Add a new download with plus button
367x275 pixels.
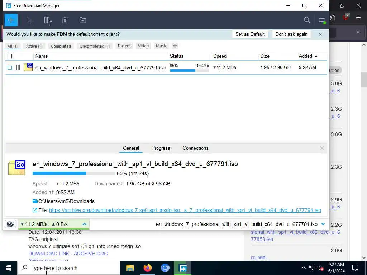[11, 20]
